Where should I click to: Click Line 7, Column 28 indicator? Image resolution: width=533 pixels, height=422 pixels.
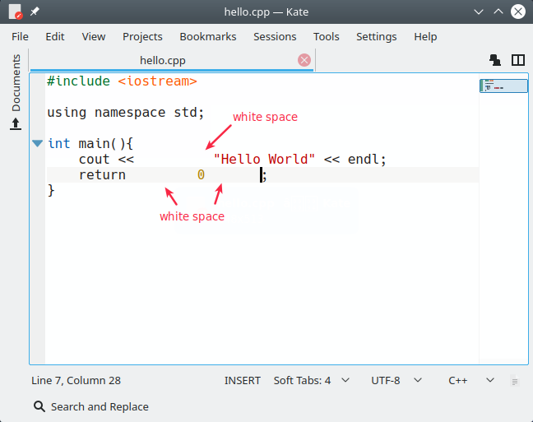pyautogui.click(x=76, y=381)
